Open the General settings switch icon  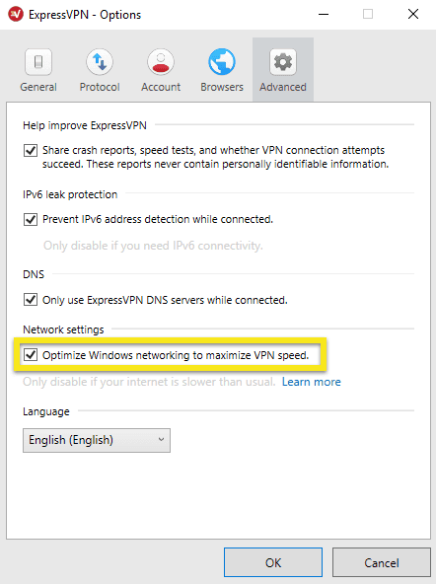[38, 62]
